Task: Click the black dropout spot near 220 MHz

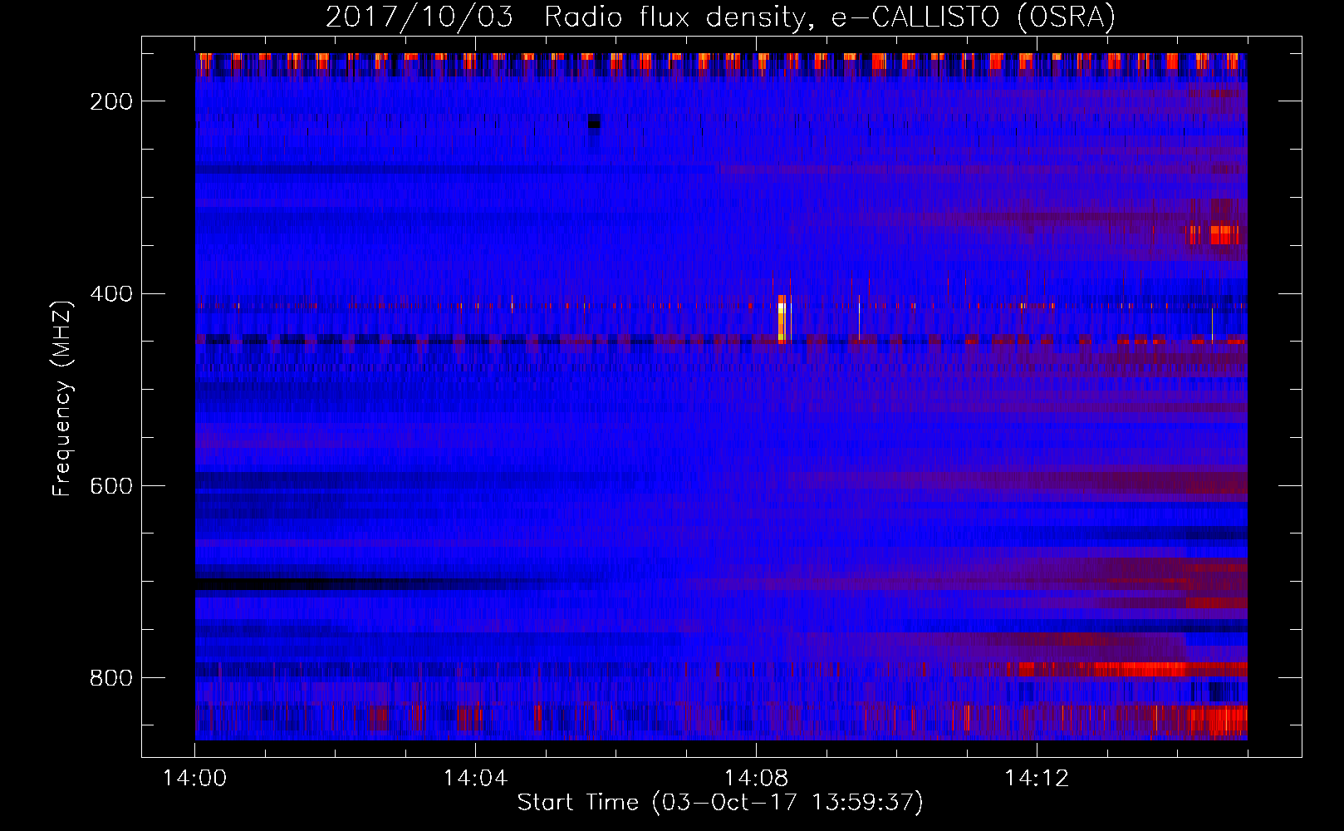Action: point(594,122)
